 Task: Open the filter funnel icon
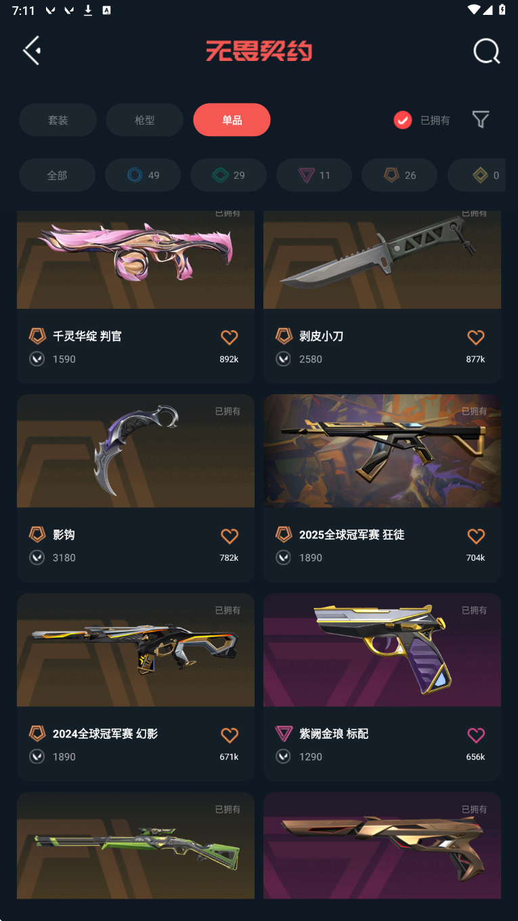[481, 120]
